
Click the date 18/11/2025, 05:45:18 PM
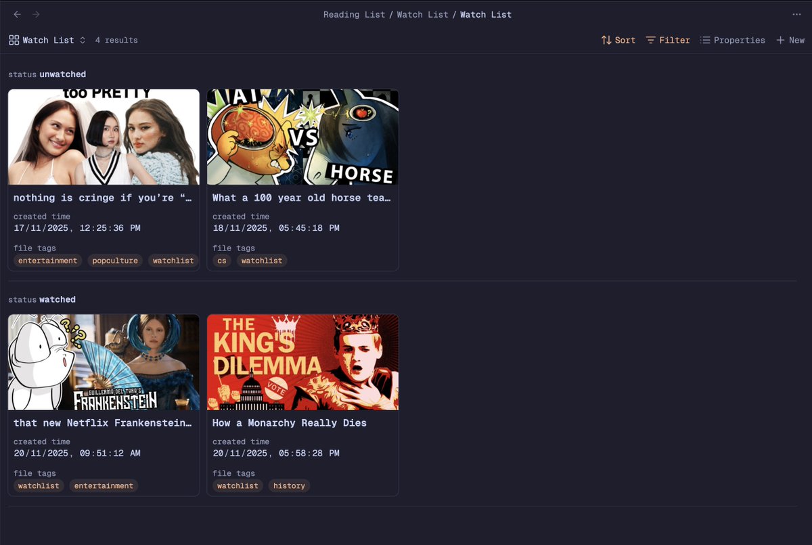(x=276, y=228)
